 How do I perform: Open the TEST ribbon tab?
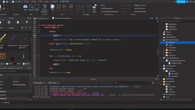pos(41,2)
